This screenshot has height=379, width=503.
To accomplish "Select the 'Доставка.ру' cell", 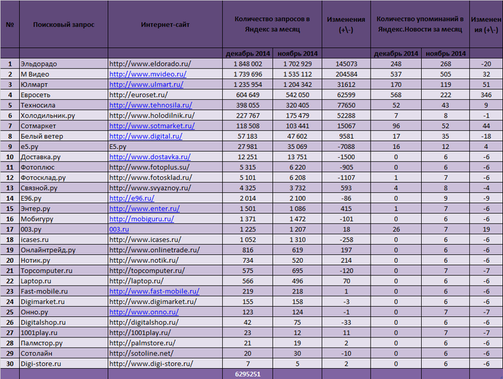I will tap(64, 157).
